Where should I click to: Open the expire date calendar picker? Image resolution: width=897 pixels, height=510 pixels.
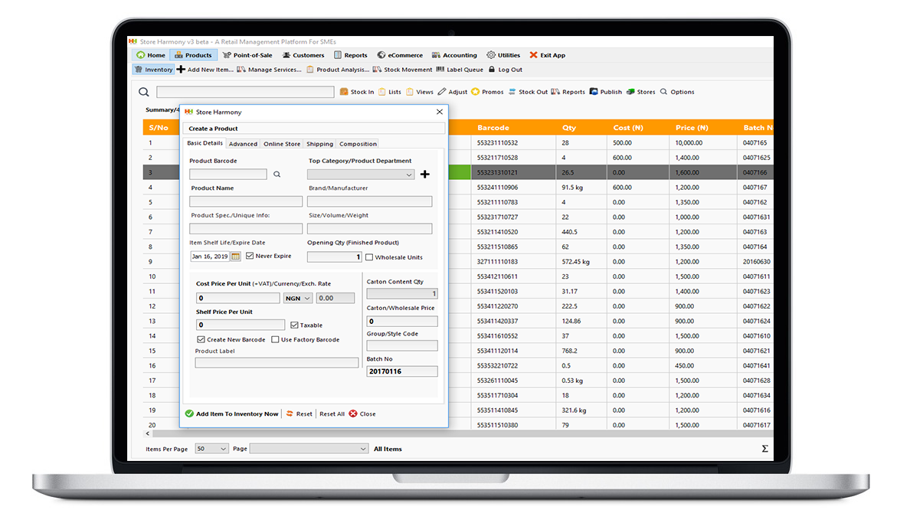click(x=235, y=256)
